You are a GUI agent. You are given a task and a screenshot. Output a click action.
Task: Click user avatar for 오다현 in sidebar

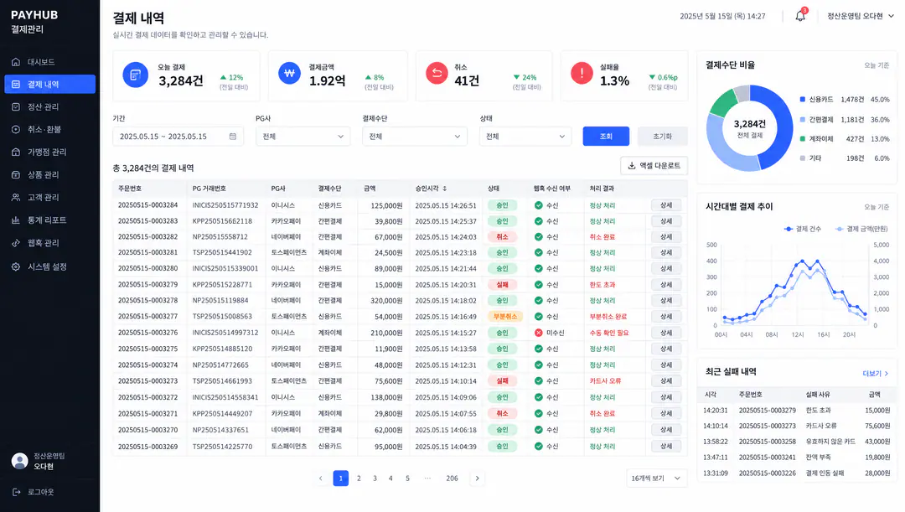point(19,461)
